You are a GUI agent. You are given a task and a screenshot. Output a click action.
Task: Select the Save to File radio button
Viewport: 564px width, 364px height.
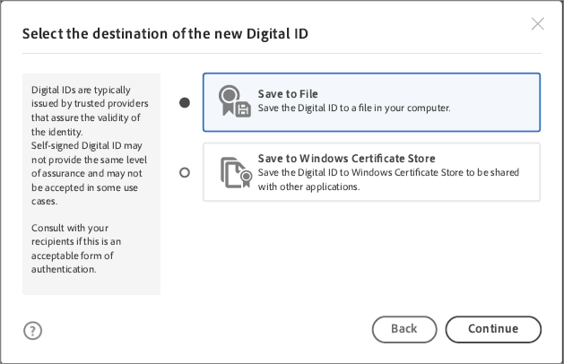(x=185, y=102)
